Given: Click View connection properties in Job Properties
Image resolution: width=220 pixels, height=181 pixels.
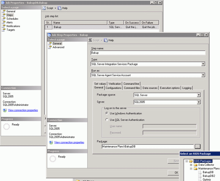Looking at the screenshot, I should (x=23, y=110).
